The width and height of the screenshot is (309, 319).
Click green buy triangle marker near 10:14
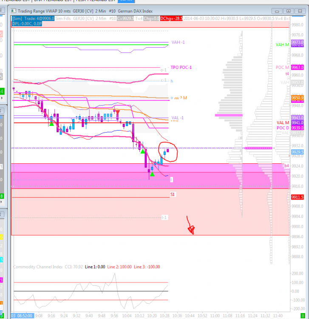(x=143, y=151)
